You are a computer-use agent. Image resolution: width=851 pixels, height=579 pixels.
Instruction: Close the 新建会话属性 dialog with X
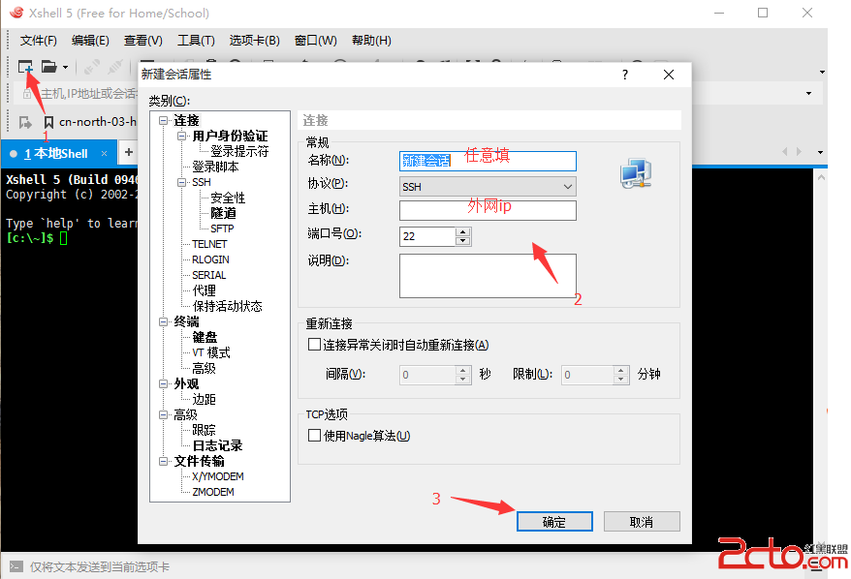[x=669, y=75]
